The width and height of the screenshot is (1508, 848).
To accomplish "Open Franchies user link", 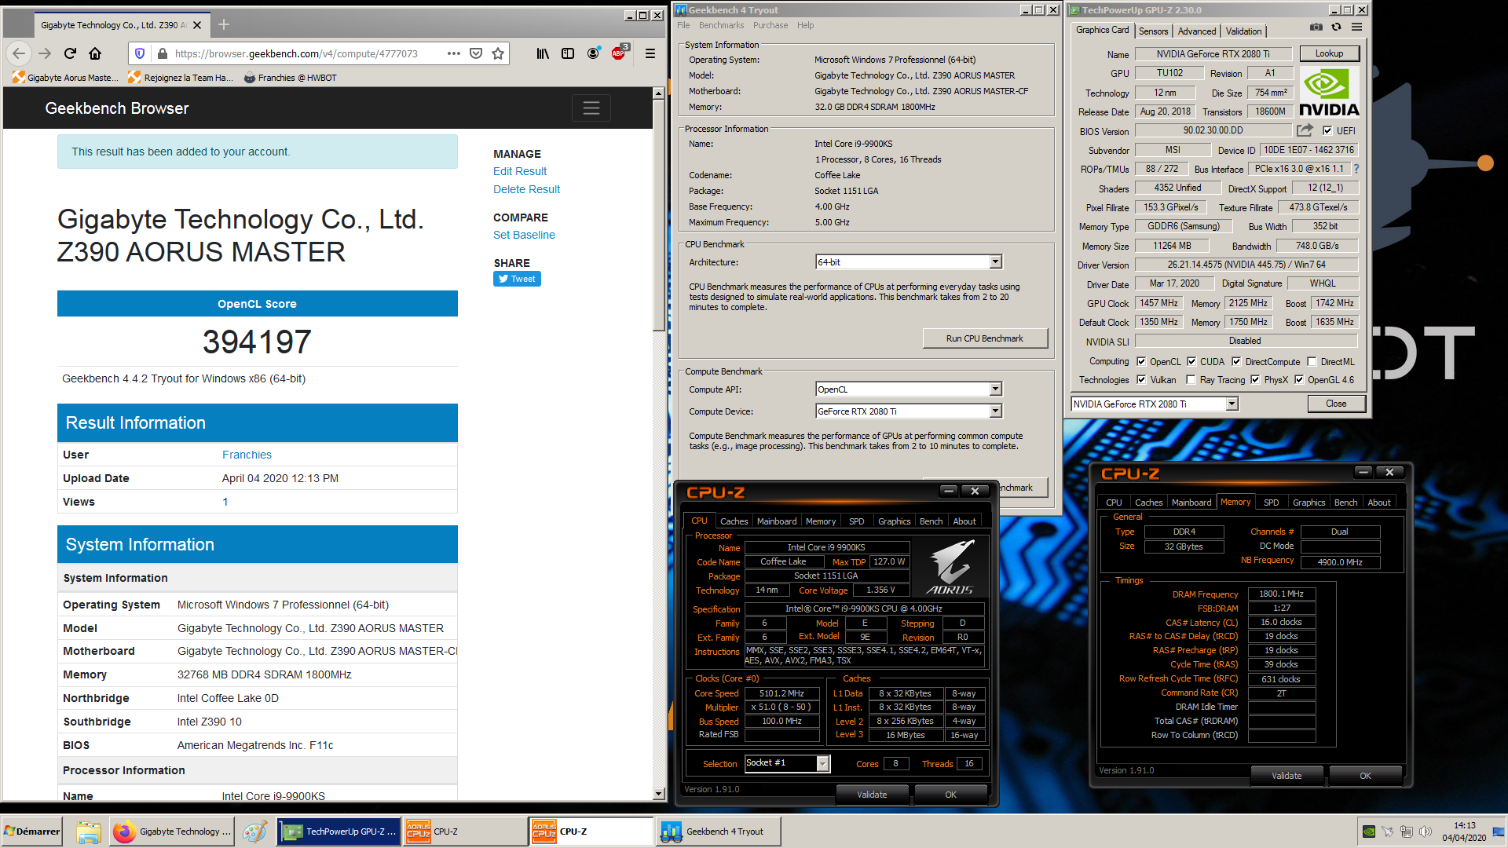I will pyautogui.click(x=247, y=455).
